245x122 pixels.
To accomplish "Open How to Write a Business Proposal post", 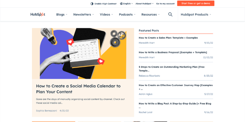I will coord(173,52).
